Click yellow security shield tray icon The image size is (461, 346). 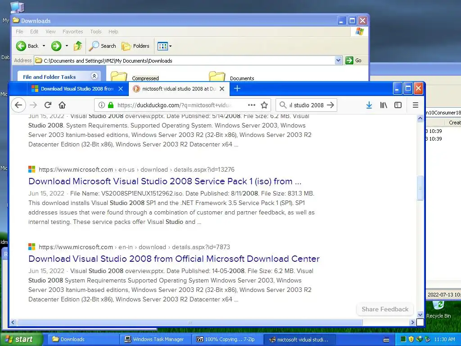411,339
